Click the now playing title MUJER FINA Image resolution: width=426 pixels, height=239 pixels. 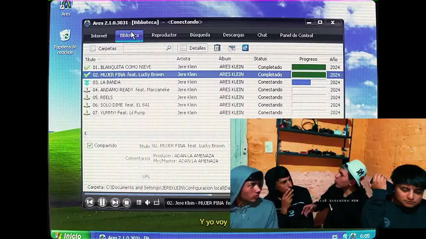coord(198,203)
